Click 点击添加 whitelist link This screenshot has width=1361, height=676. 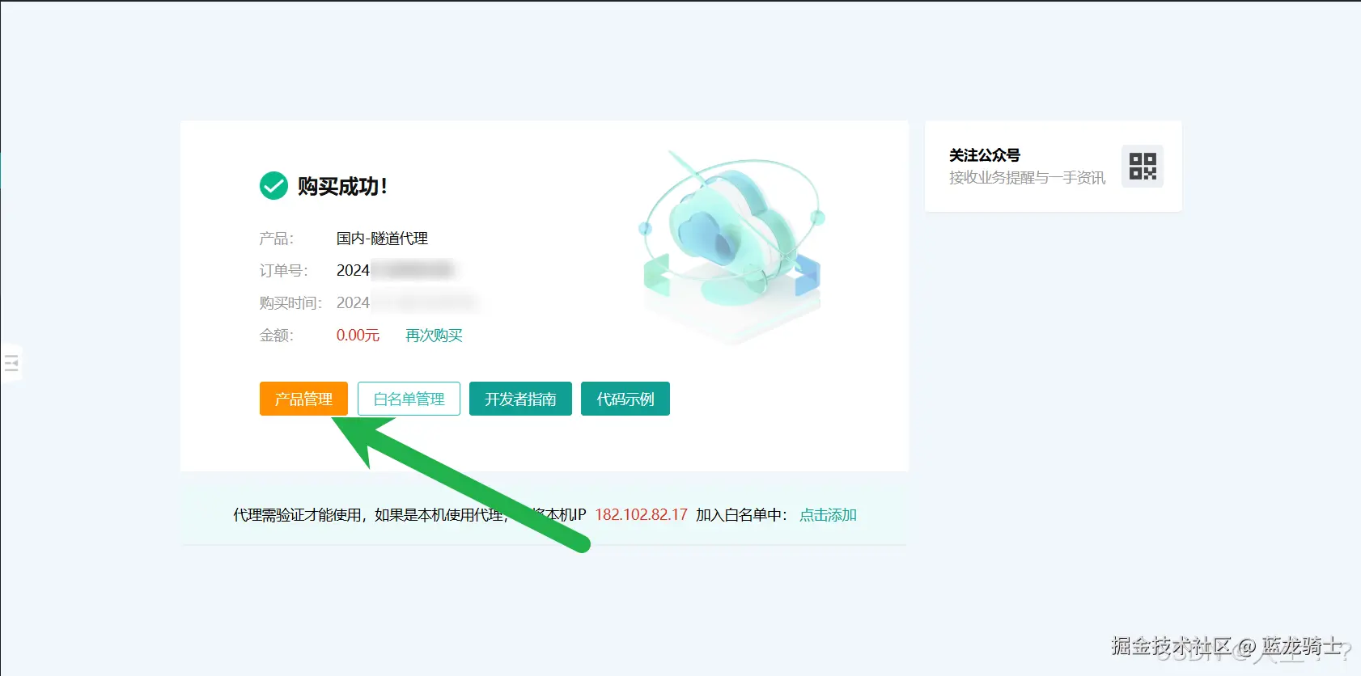(x=828, y=515)
